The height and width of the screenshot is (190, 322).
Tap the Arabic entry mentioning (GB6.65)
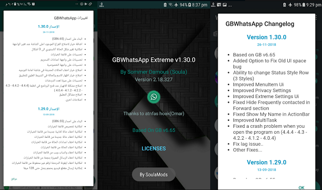click(x=67, y=39)
